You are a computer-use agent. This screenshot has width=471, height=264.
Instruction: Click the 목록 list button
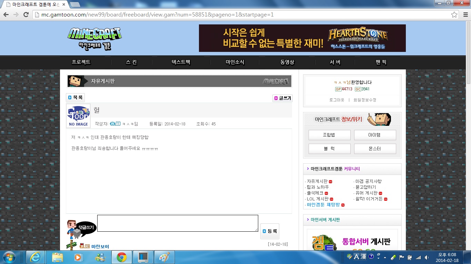tap(75, 98)
